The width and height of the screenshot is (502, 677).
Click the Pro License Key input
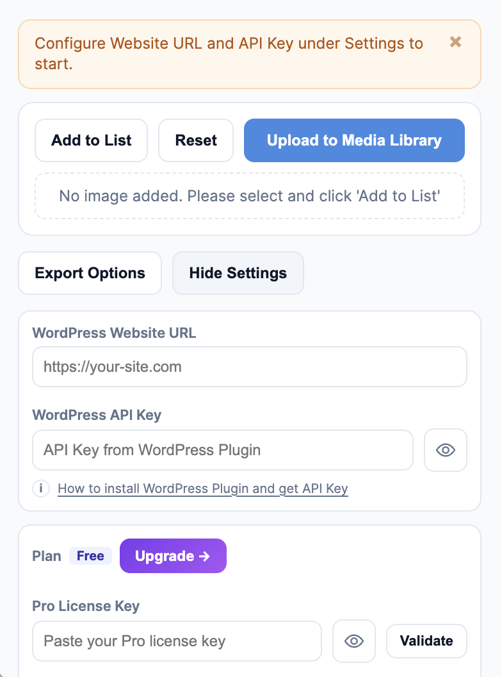coord(177,641)
